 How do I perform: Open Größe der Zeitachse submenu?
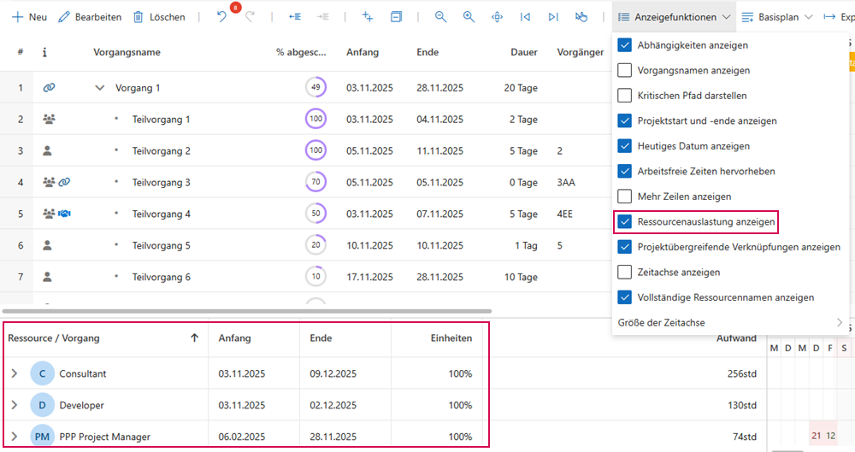tap(726, 323)
